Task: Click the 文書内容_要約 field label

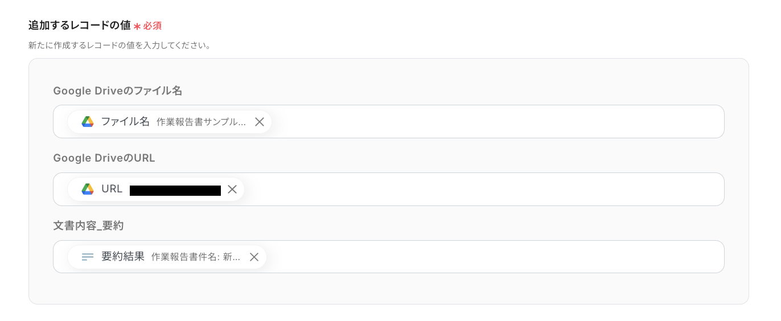Action: (88, 225)
